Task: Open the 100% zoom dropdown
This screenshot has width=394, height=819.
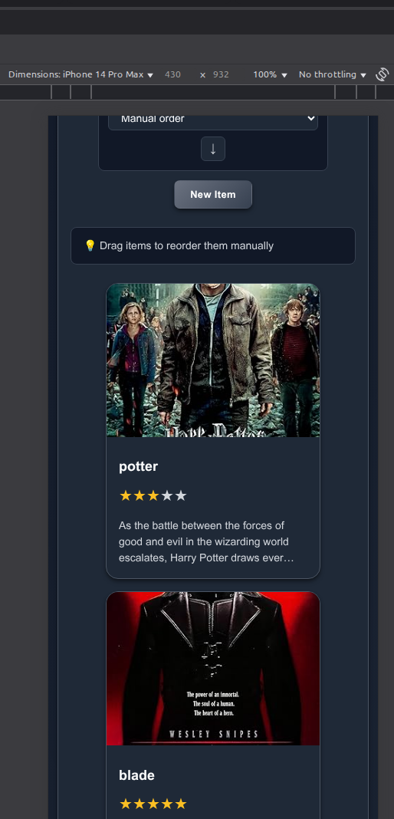Action: pyautogui.click(x=271, y=74)
